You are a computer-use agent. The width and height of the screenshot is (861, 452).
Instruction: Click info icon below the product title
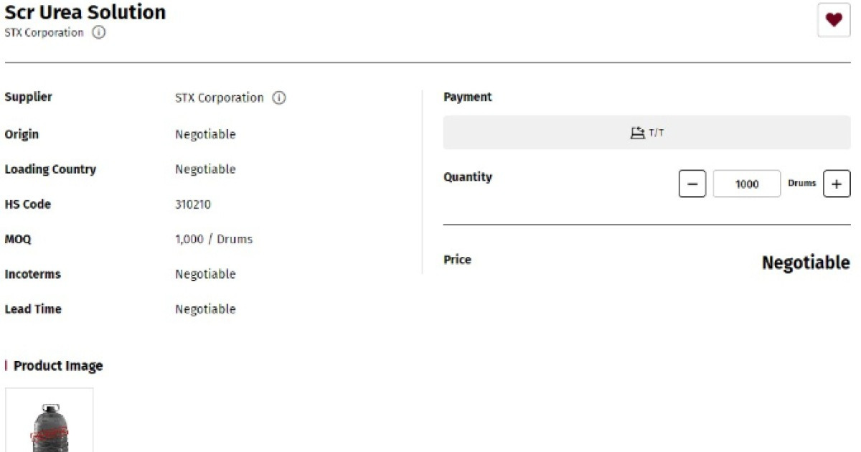pos(99,33)
